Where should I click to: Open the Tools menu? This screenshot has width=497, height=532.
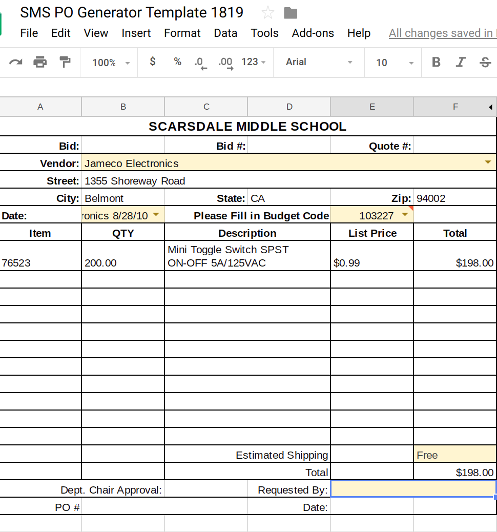point(264,33)
